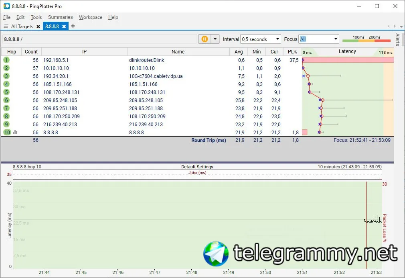Click the 10 minutes time range label

pyautogui.click(x=350, y=167)
